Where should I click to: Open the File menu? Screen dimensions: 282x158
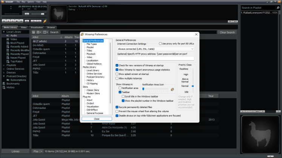18,2
